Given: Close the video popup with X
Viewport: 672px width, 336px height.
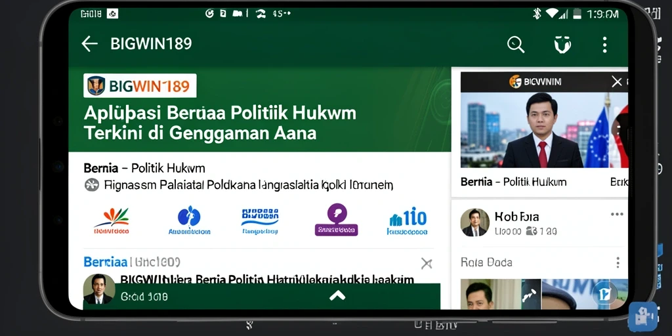Looking at the screenshot, I should coord(616,81).
